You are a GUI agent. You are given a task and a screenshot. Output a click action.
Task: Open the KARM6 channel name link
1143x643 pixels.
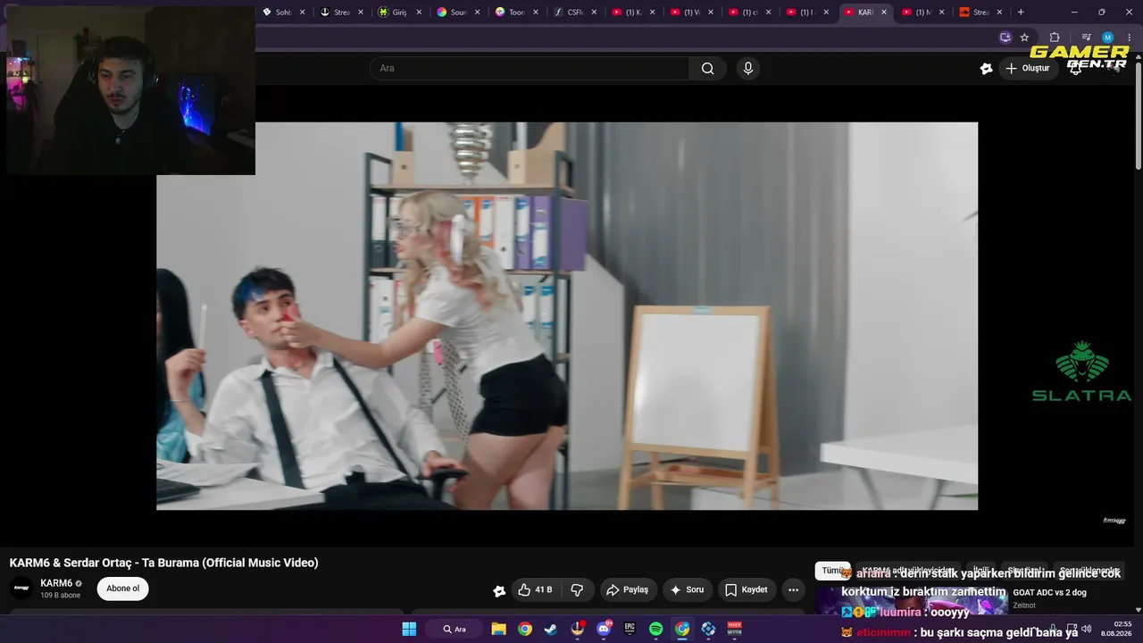point(56,583)
